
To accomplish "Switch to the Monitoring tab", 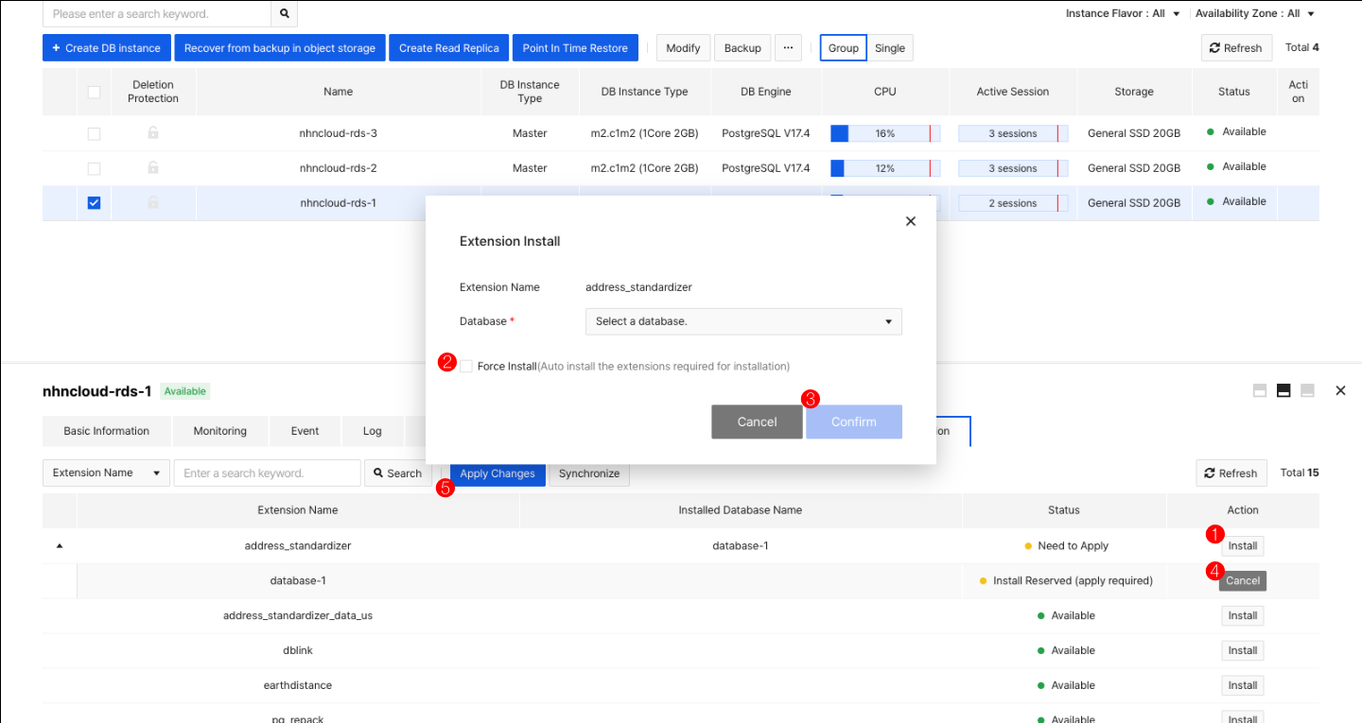I will point(219,431).
